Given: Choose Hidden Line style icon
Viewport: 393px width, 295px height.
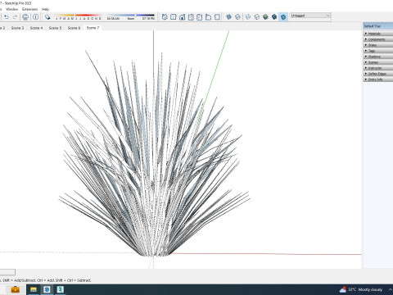Looking at the screenshot, I should [256, 17].
